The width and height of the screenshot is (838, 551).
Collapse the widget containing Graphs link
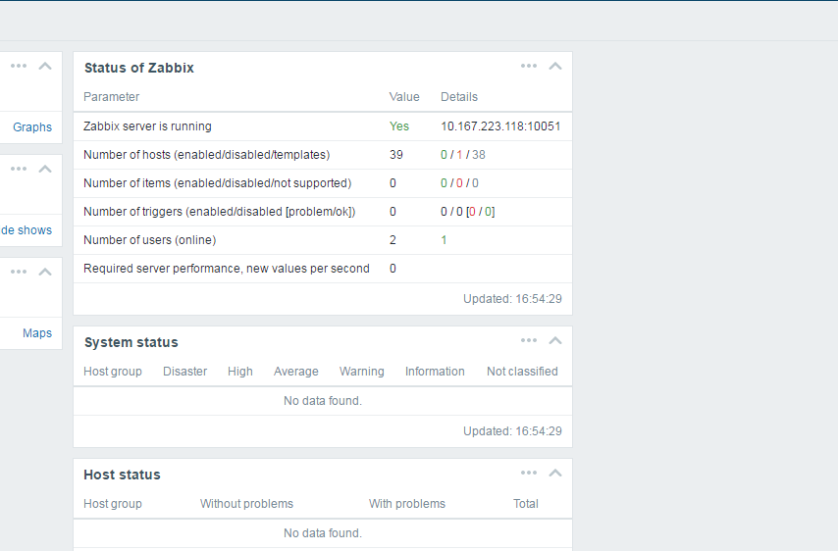click(45, 67)
